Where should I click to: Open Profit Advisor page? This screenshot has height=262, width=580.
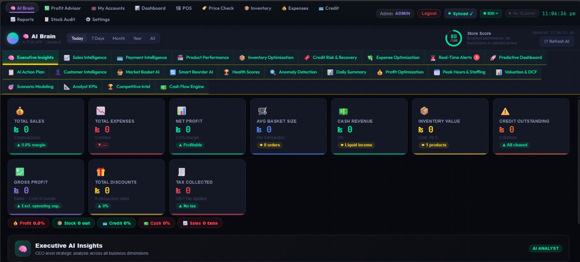pyautogui.click(x=62, y=8)
